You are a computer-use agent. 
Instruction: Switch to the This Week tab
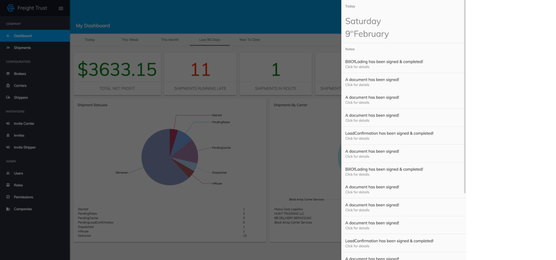coord(130,40)
